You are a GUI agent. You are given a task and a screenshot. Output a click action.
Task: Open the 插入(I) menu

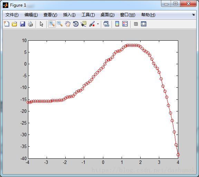click(x=69, y=15)
